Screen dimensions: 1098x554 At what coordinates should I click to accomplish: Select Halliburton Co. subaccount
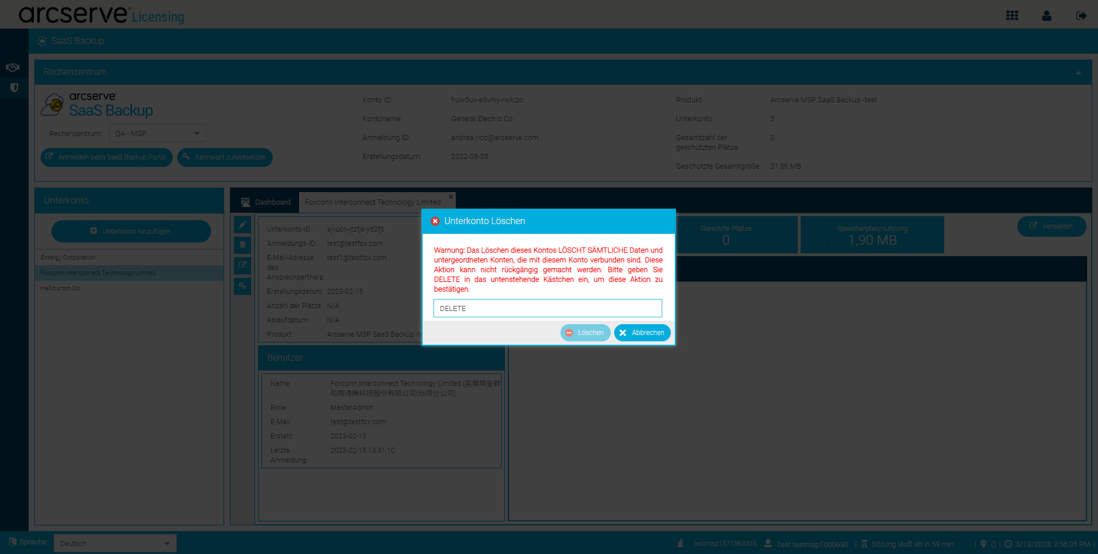pos(129,289)
